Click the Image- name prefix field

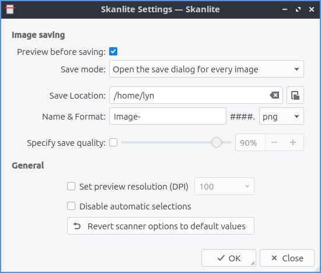click(168, 116)
